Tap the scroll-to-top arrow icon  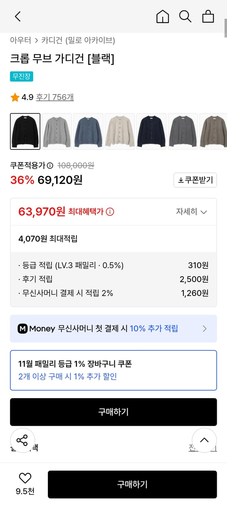click(204, 440)
